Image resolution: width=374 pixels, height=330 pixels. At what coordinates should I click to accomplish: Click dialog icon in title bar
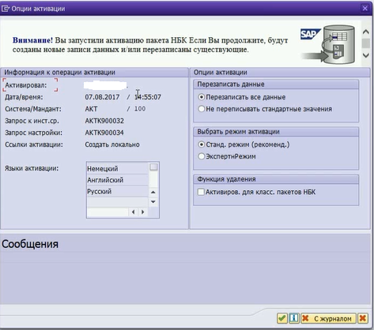pyautogui.click(x=6, y=9)
